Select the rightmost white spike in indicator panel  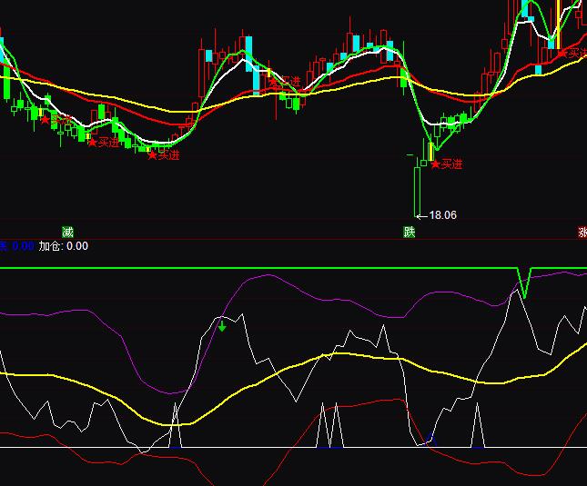pos(477,425)
